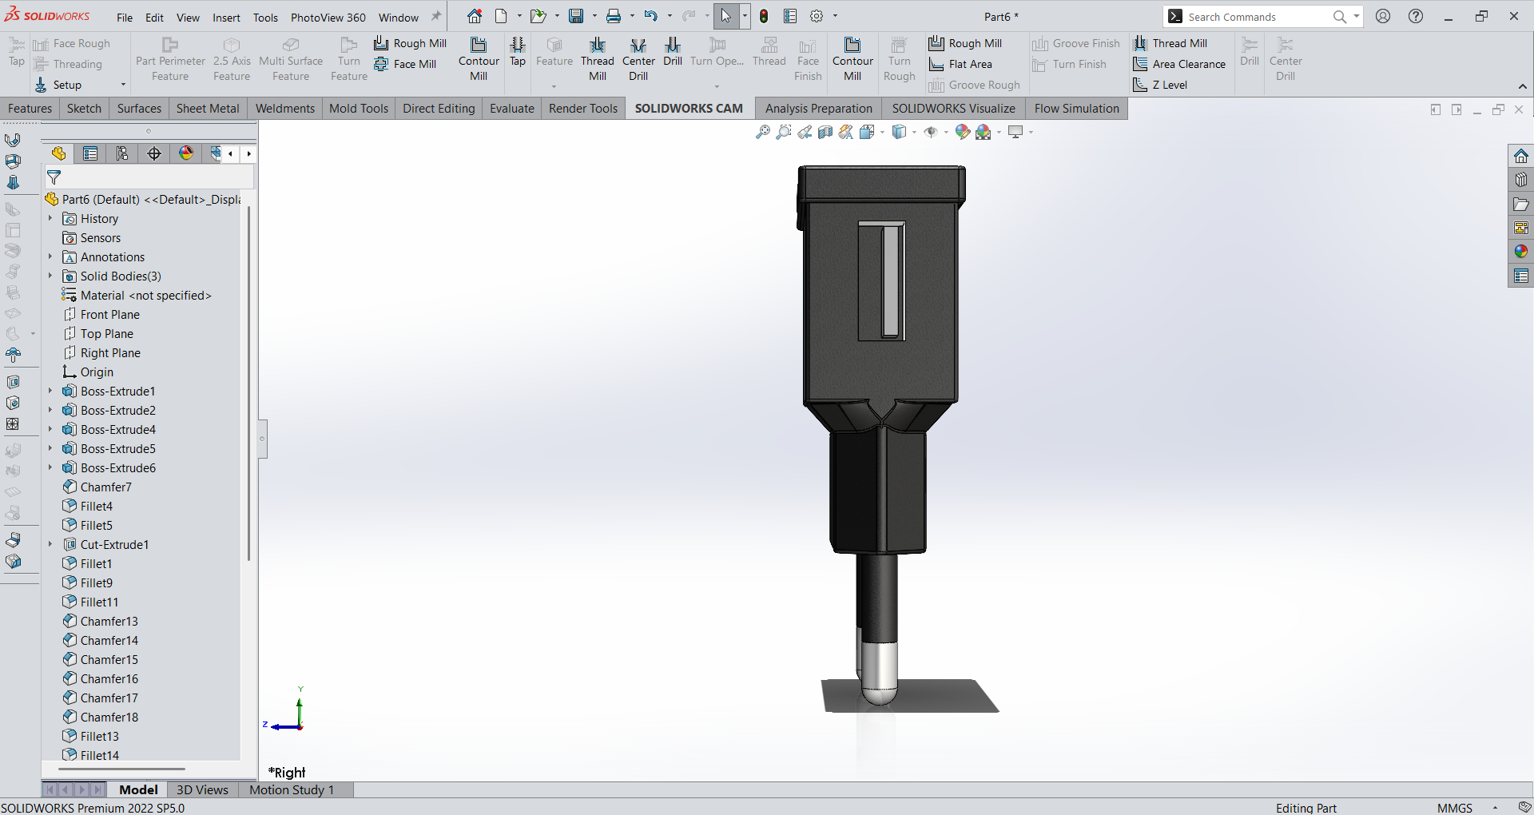Expand the Annotations folder

click(50, 256)
